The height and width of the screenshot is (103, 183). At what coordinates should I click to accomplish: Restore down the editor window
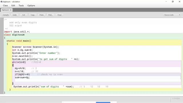[173, 2]
